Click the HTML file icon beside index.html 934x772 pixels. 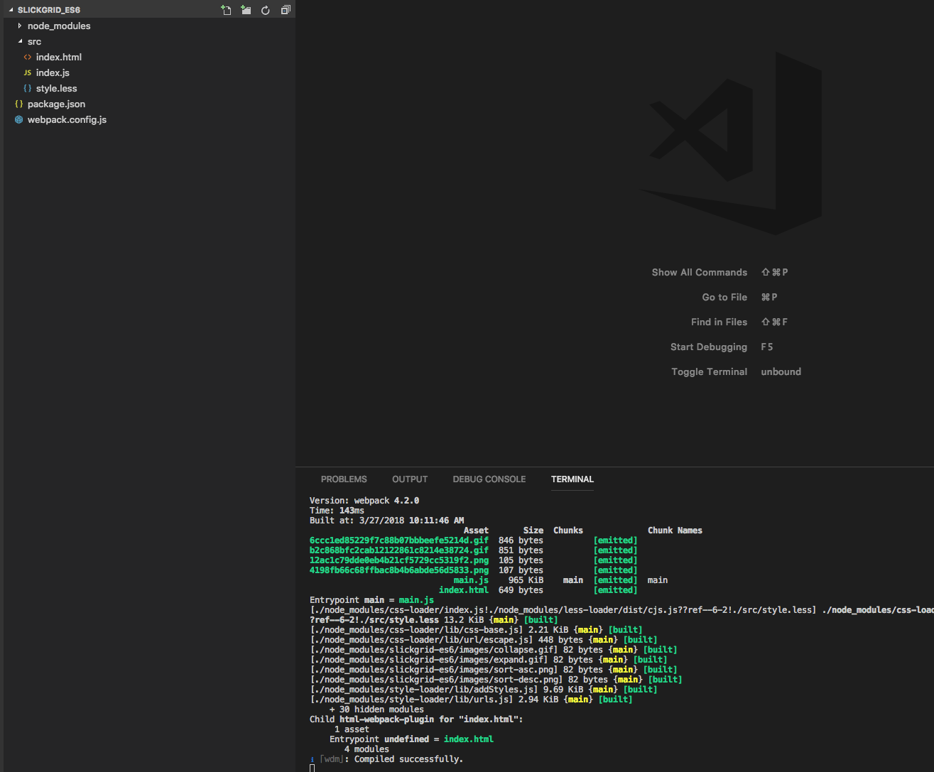click(28, 57)
